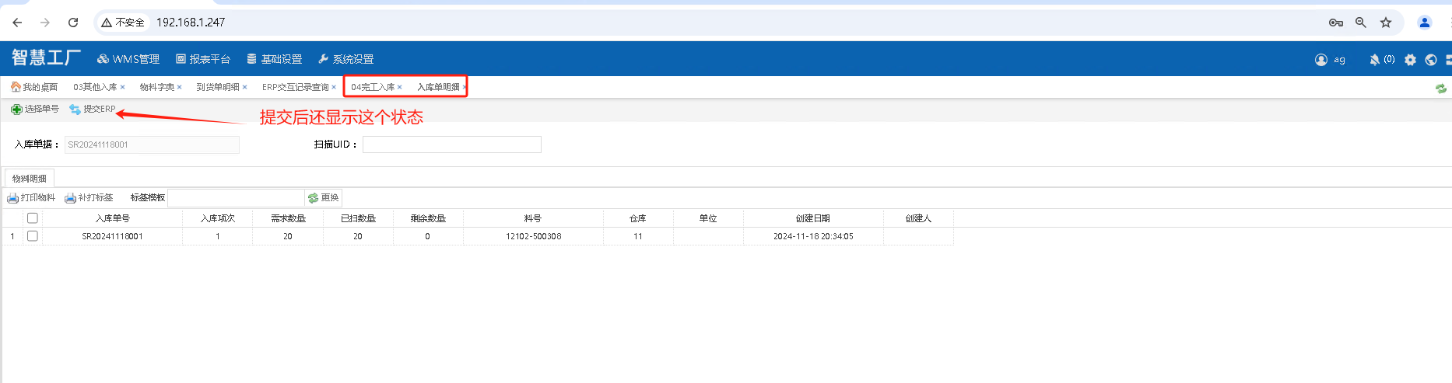Screen dimensions: 1452x383
Task: Expand the 基础设置 menu
Action: pos(275,59)
